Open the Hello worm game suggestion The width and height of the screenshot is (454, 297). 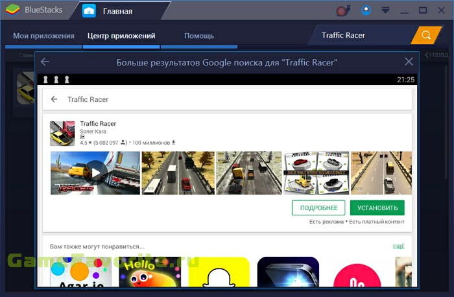[150, 272]
